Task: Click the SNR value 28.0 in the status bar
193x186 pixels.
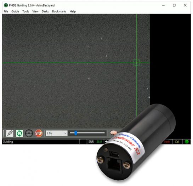Action: 99,142
